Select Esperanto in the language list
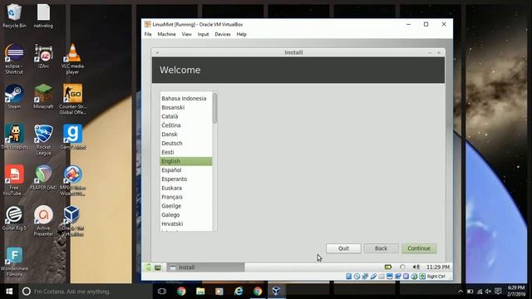Screen dimensions: 532x299 186,179
